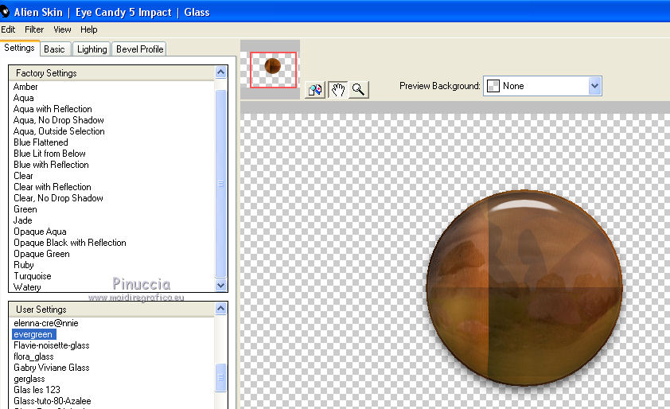Select Gabry Viviane Glass user setting
The width and height of the screenshot is (670, 409).
(x=51, y=368)
